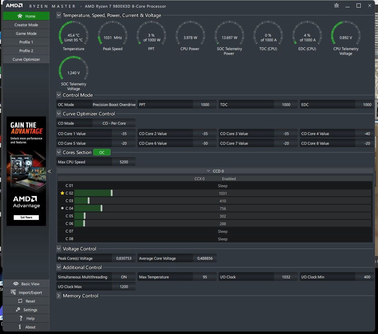
Task: Click the Home icon in sidebar
Action: 20,16
